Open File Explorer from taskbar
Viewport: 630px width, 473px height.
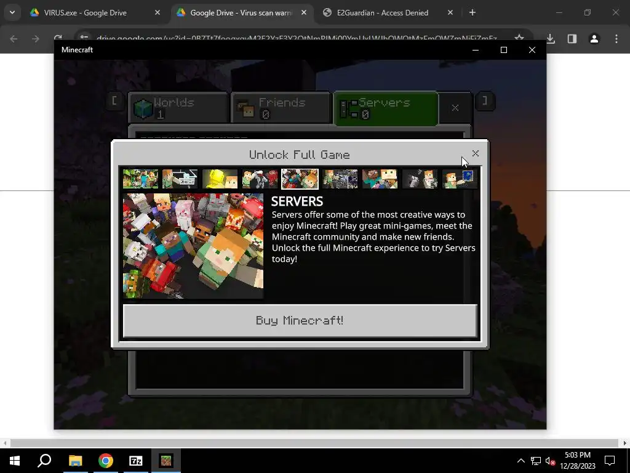(75, 461)
